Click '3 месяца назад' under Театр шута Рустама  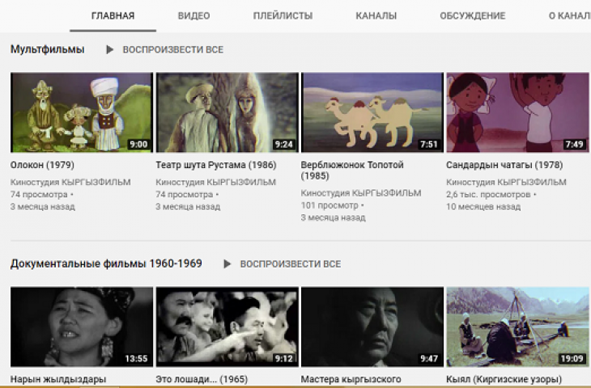[188, 207]
